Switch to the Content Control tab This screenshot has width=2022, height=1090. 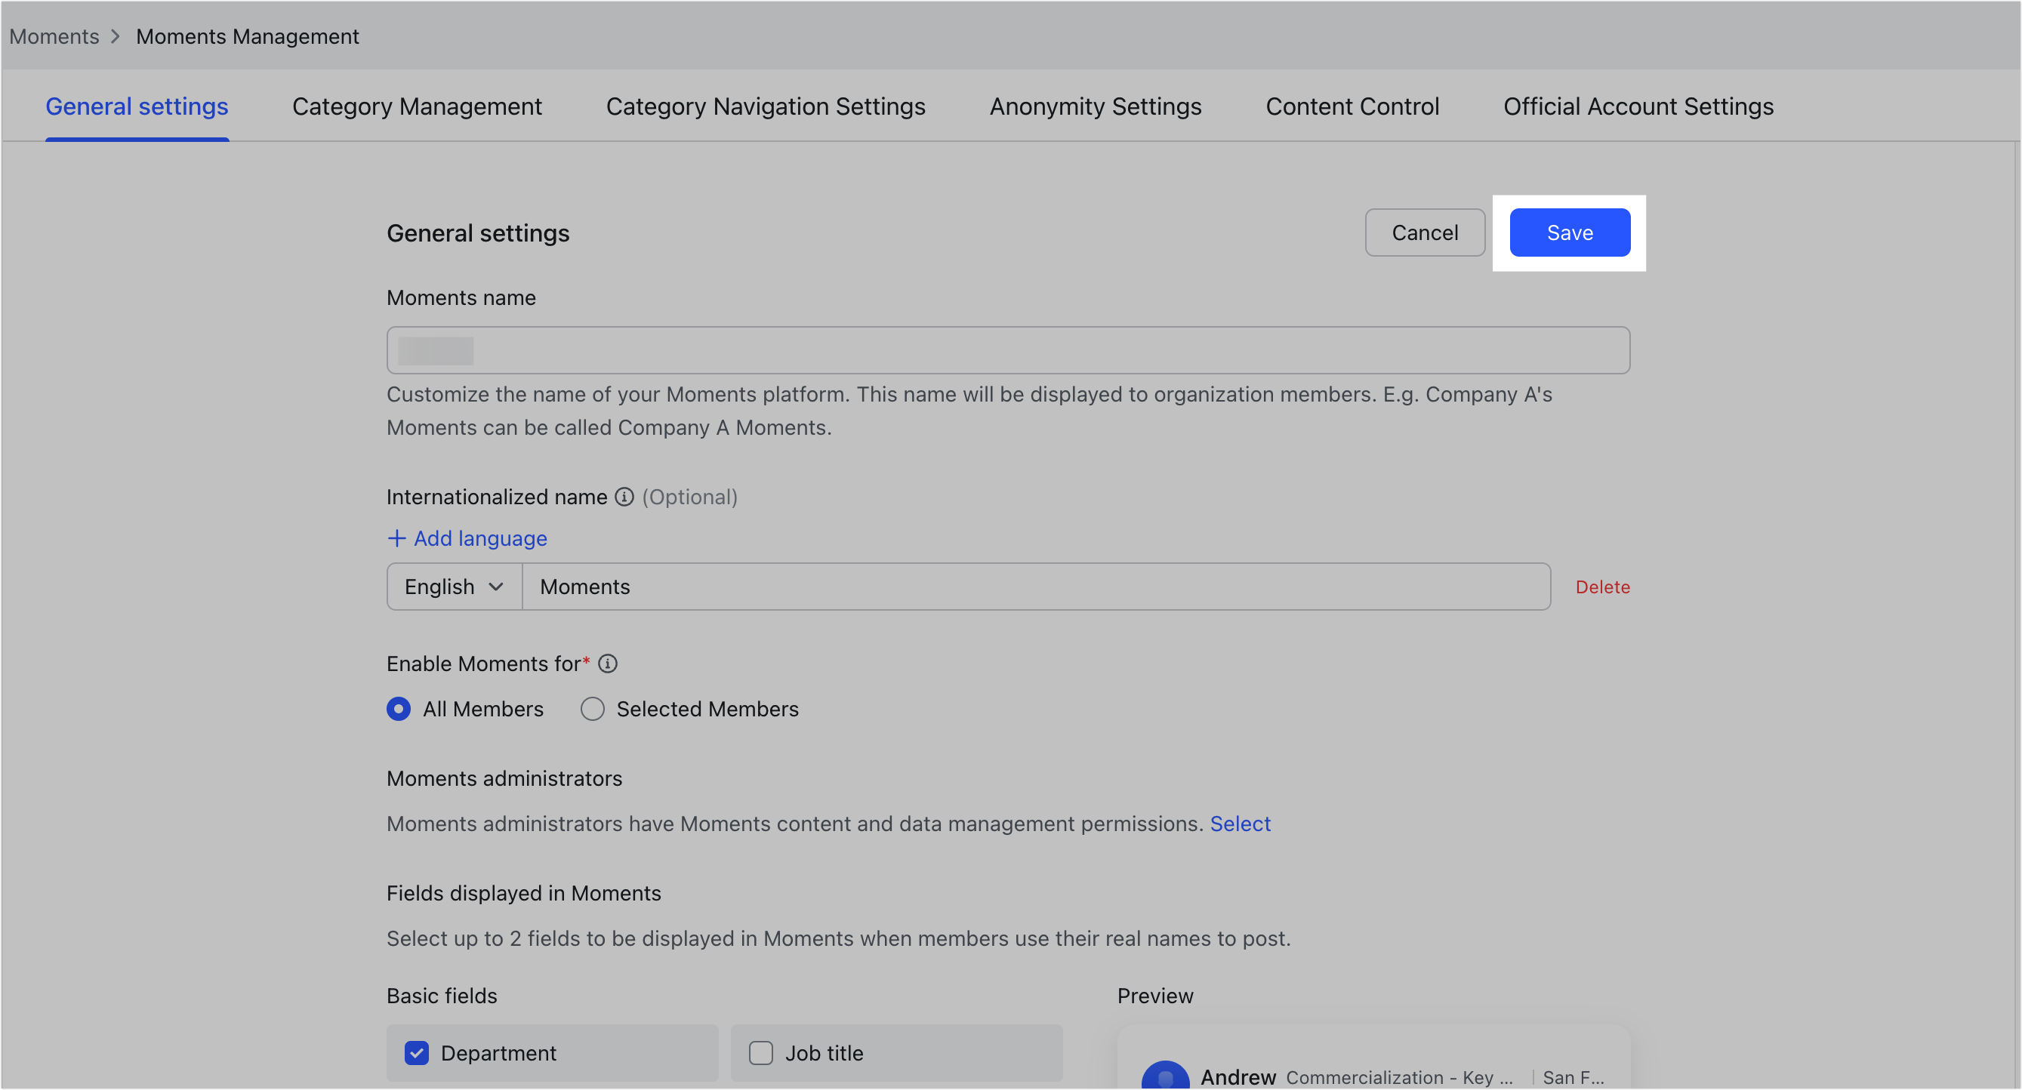[x=1352, y=106]
